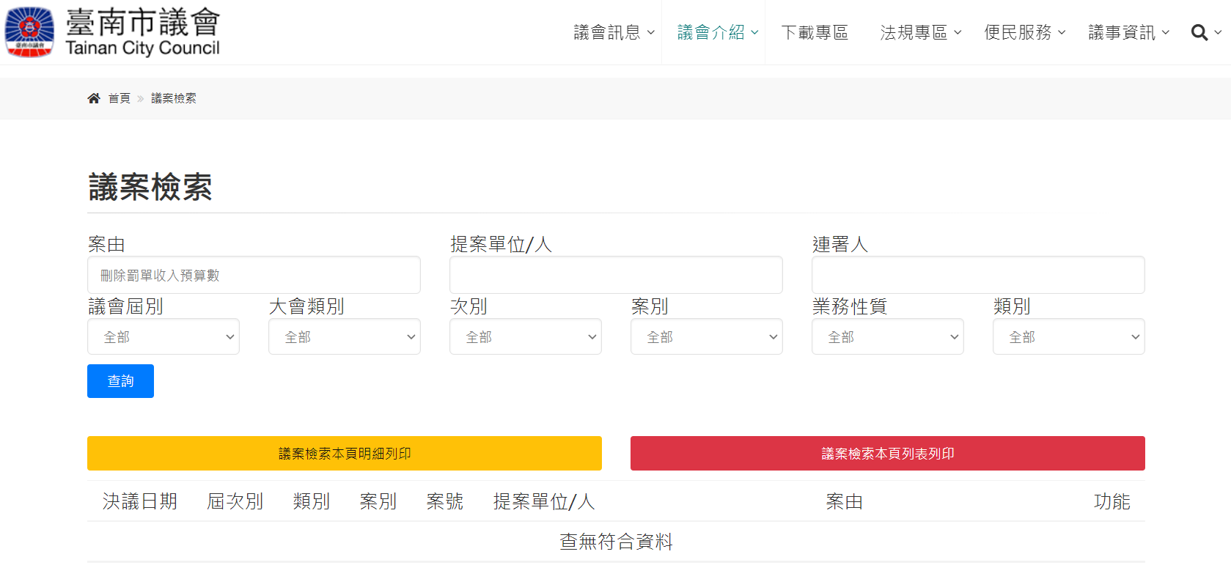Expand the 議會訊息 menu
The height and width of the screenshot is (579, 1231).
pos(614,33)
